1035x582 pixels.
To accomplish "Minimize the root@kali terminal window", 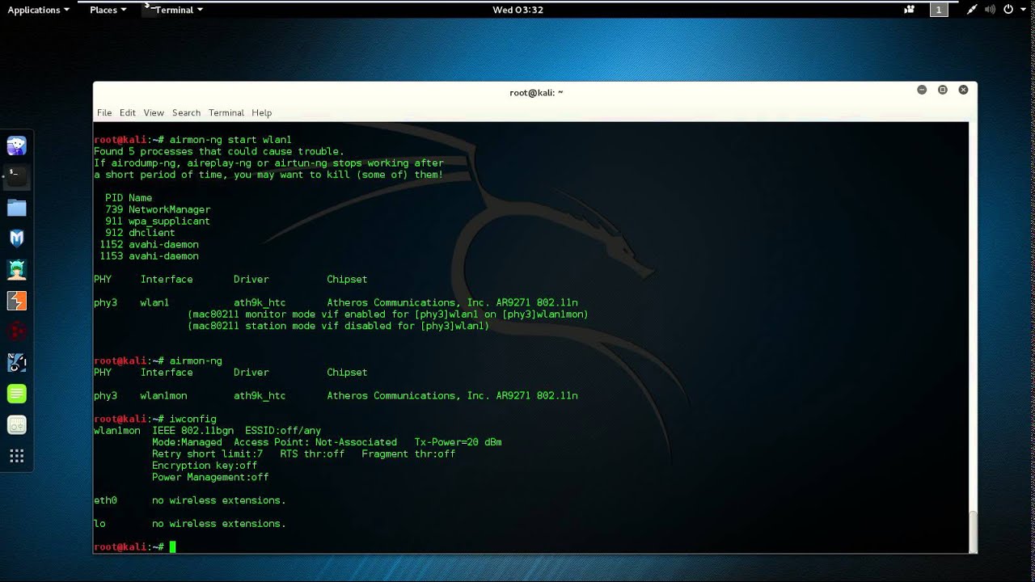I will pos(922,90).
